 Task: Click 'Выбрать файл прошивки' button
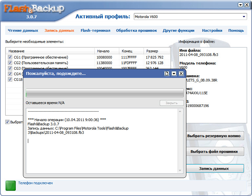pos(215,151)
